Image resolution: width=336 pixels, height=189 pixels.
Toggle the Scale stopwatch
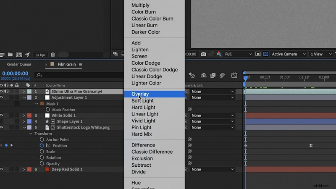click(42, 152)
